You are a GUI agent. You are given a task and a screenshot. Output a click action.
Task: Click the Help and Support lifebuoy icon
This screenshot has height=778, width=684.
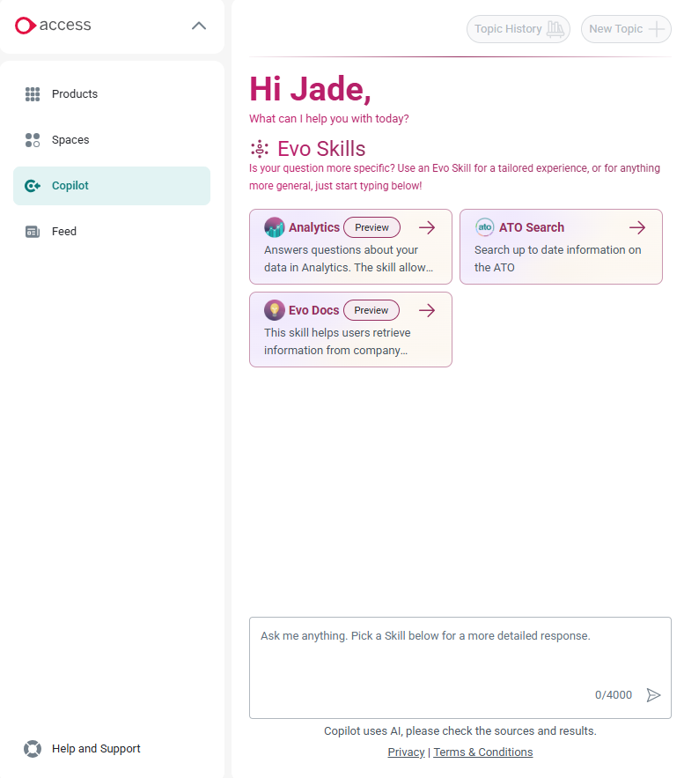[x=33, y=748]
